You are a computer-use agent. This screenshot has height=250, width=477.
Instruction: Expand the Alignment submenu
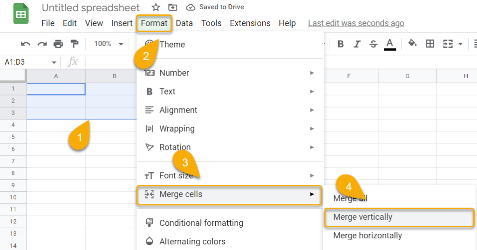[x=230, y=110]
